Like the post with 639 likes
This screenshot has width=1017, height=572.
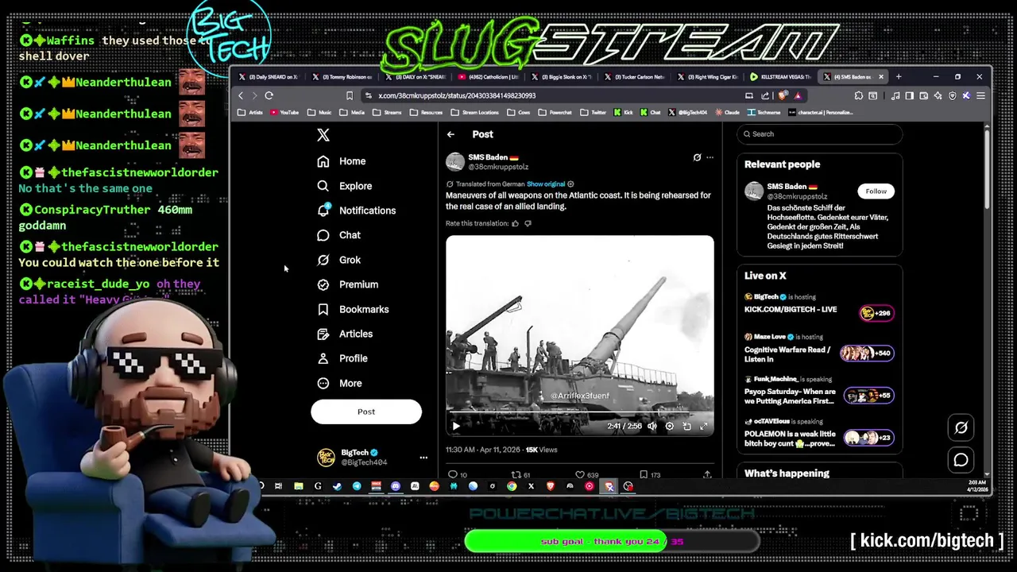click(x=587, y=474)
